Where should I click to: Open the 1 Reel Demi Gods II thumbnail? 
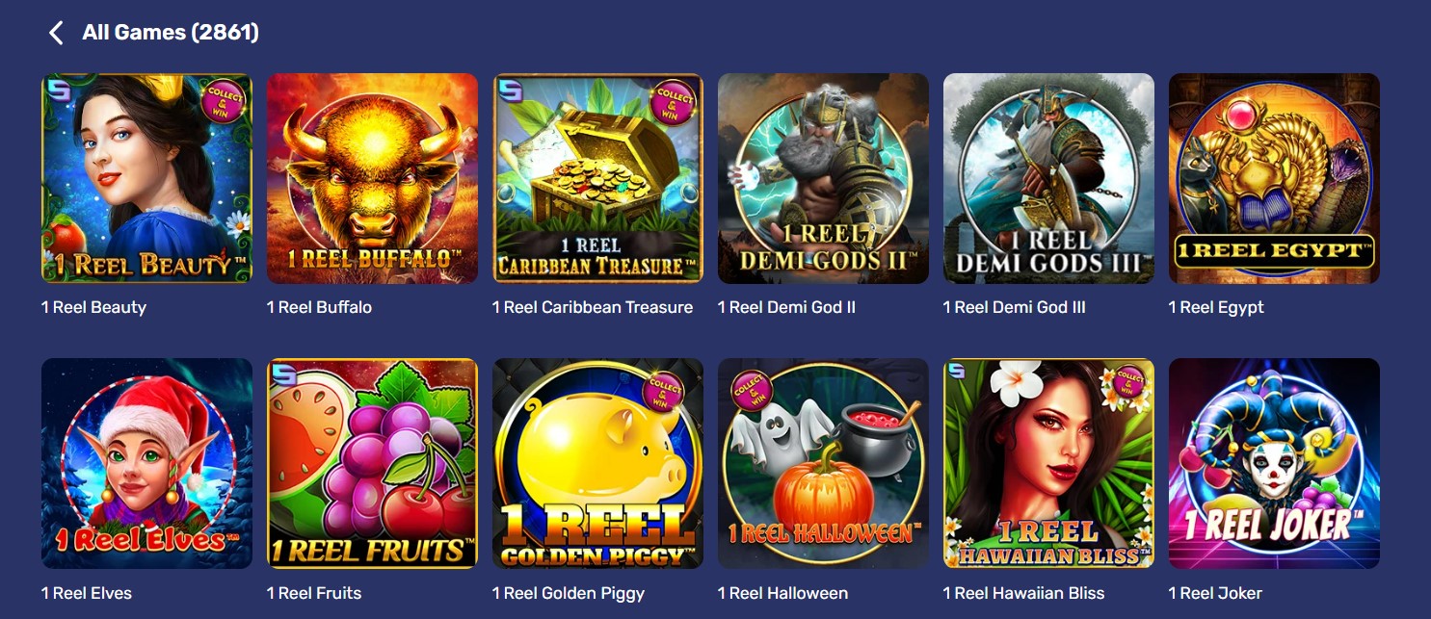(823, 179)
